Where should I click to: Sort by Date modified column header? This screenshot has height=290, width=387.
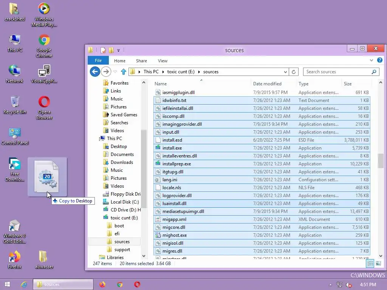(x=274, y=83)
